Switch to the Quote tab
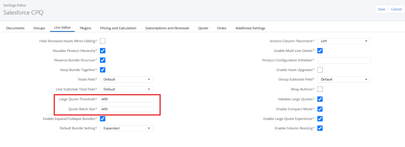Screen dimensions: 405x147 pos(203,28)
